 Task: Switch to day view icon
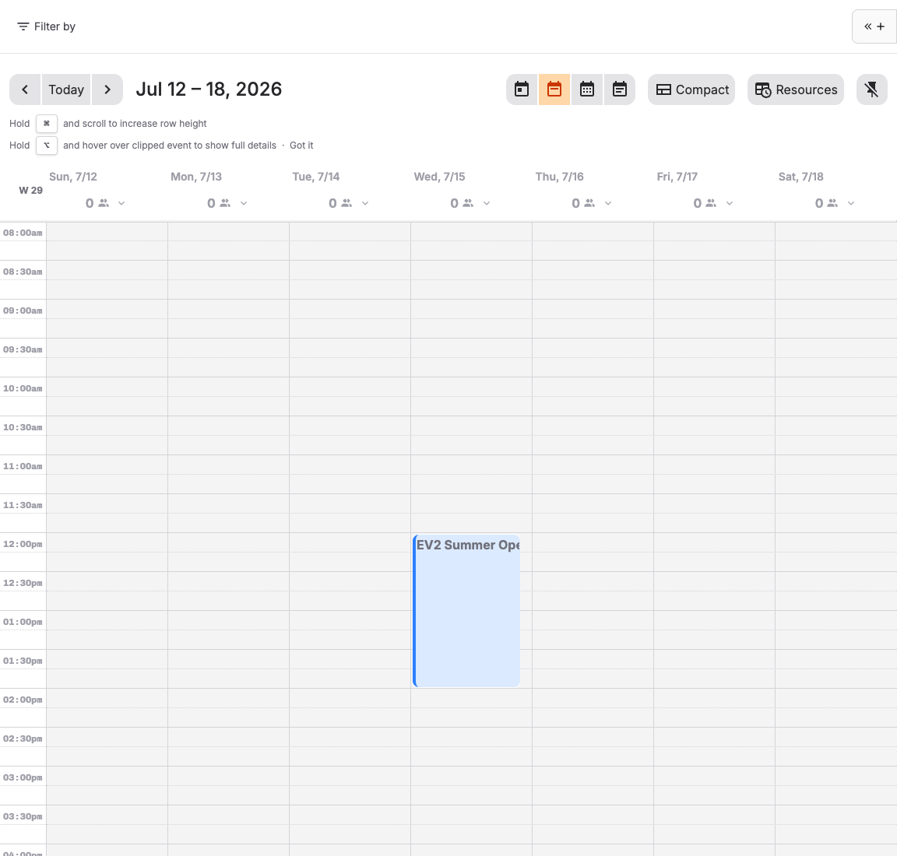[522, 89]
